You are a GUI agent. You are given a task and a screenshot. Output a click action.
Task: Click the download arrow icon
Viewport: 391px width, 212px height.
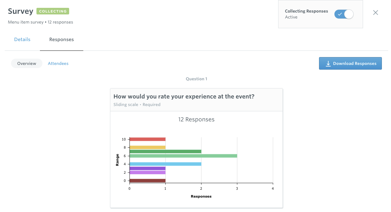click(328, 64)
